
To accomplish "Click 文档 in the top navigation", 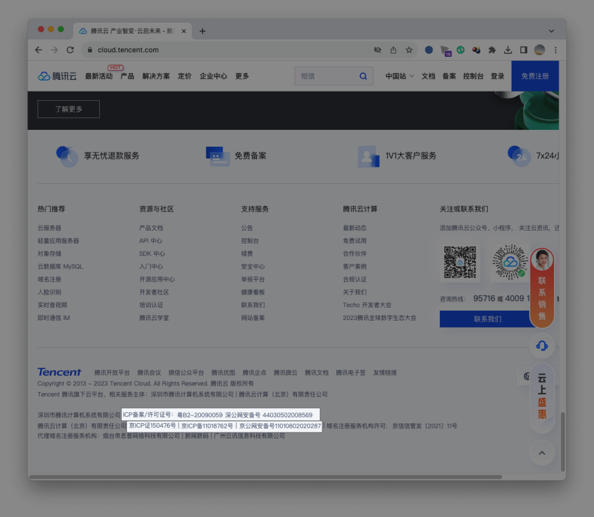I will click(x=429, y=76).
